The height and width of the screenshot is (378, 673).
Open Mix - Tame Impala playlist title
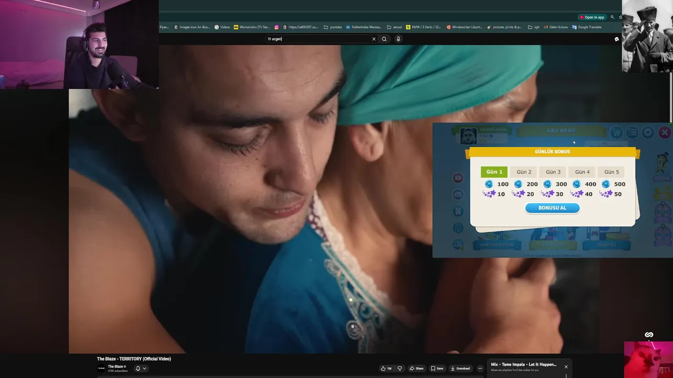[524, 364]
